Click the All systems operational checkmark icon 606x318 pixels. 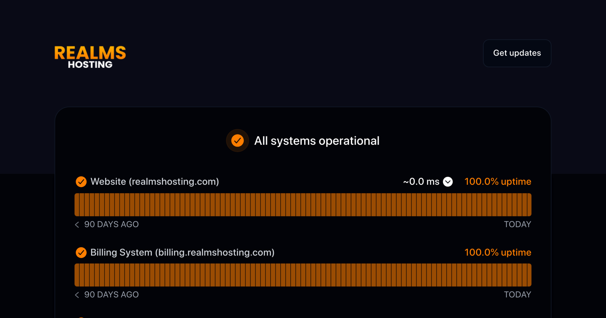[x=237, y=141]
